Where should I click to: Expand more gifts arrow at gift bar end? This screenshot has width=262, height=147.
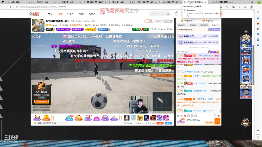pyautogui.click(x=171, y=118)
